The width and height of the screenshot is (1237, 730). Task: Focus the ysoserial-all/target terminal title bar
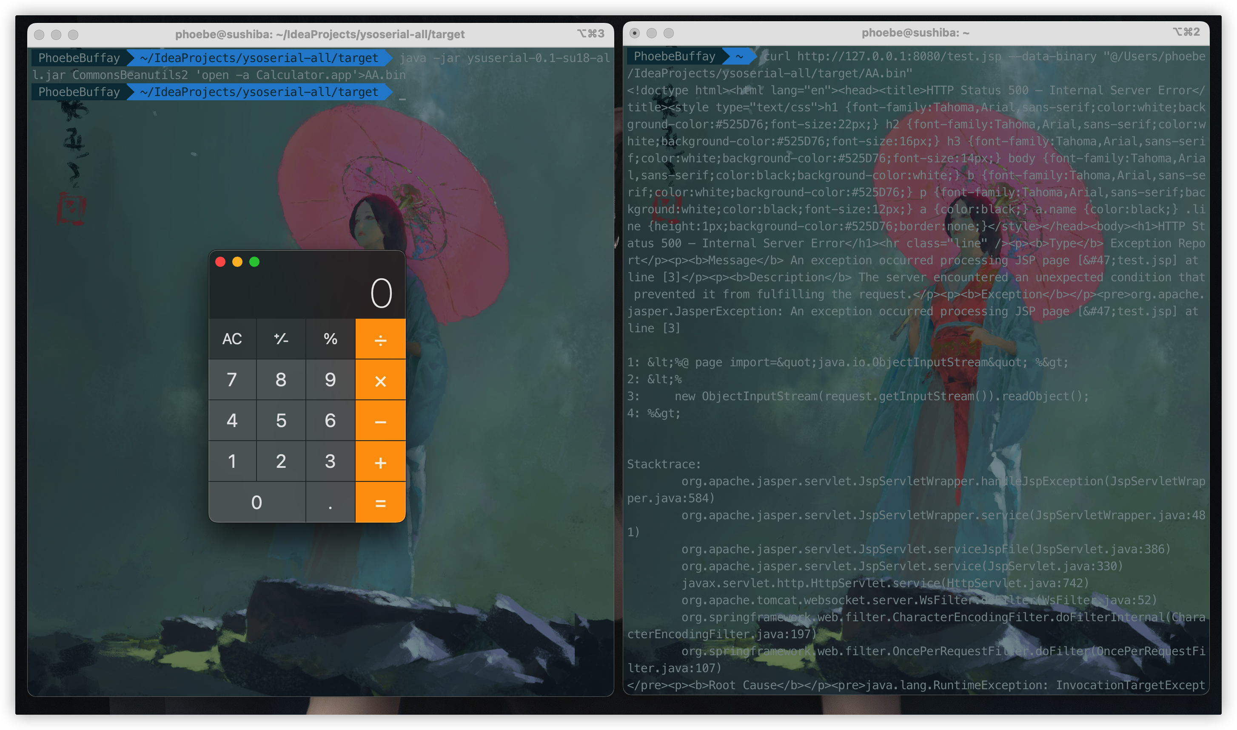tap(320, 34)
